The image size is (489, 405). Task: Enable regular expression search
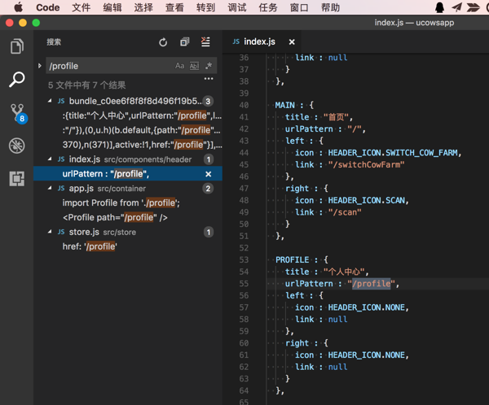(208, 66)
